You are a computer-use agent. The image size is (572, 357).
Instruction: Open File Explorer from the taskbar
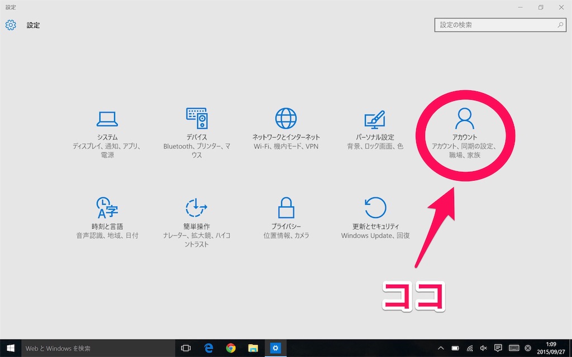[253, 348]
